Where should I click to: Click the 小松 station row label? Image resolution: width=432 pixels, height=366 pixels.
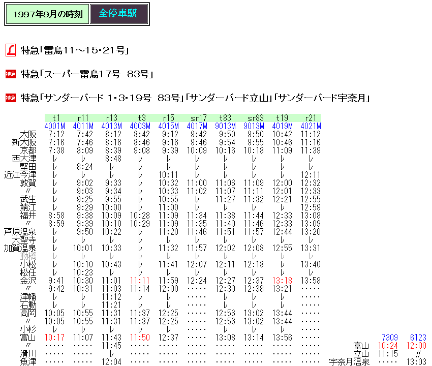coord(28,264)
